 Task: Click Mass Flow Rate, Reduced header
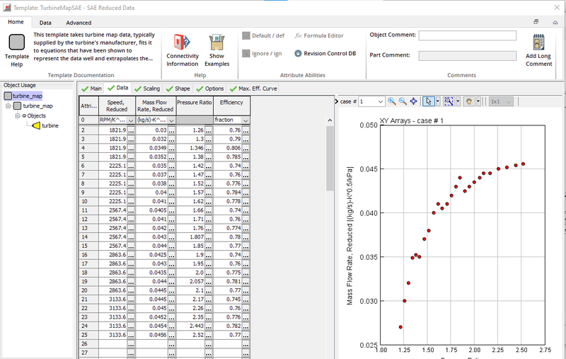[155, 106]
